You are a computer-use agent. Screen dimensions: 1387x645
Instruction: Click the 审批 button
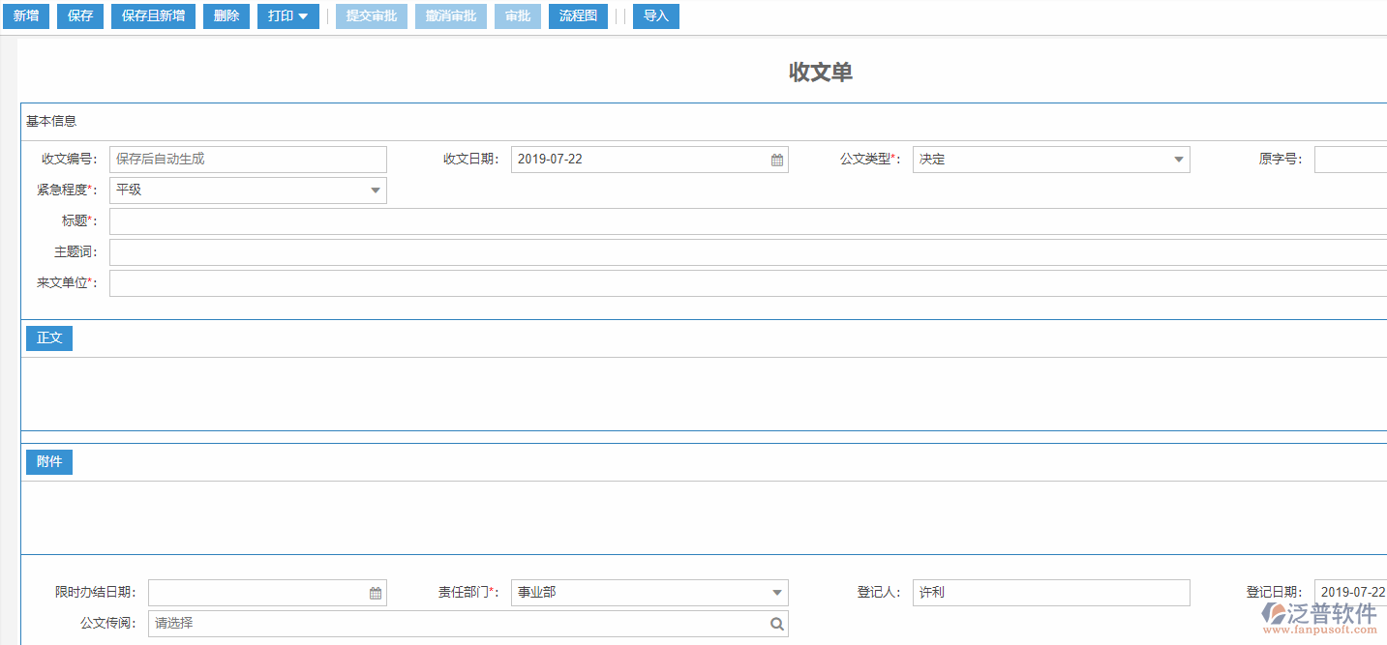pyautogui.click(x=517, y=15)
